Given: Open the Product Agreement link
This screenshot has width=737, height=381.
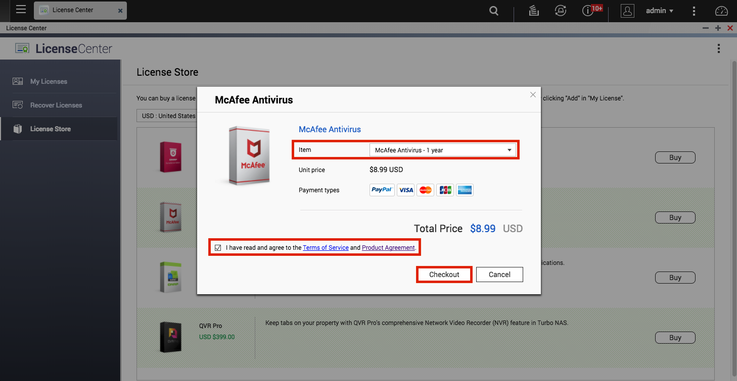Looking at the screenshot, I should pyautogui.click(x=388, y=248).
